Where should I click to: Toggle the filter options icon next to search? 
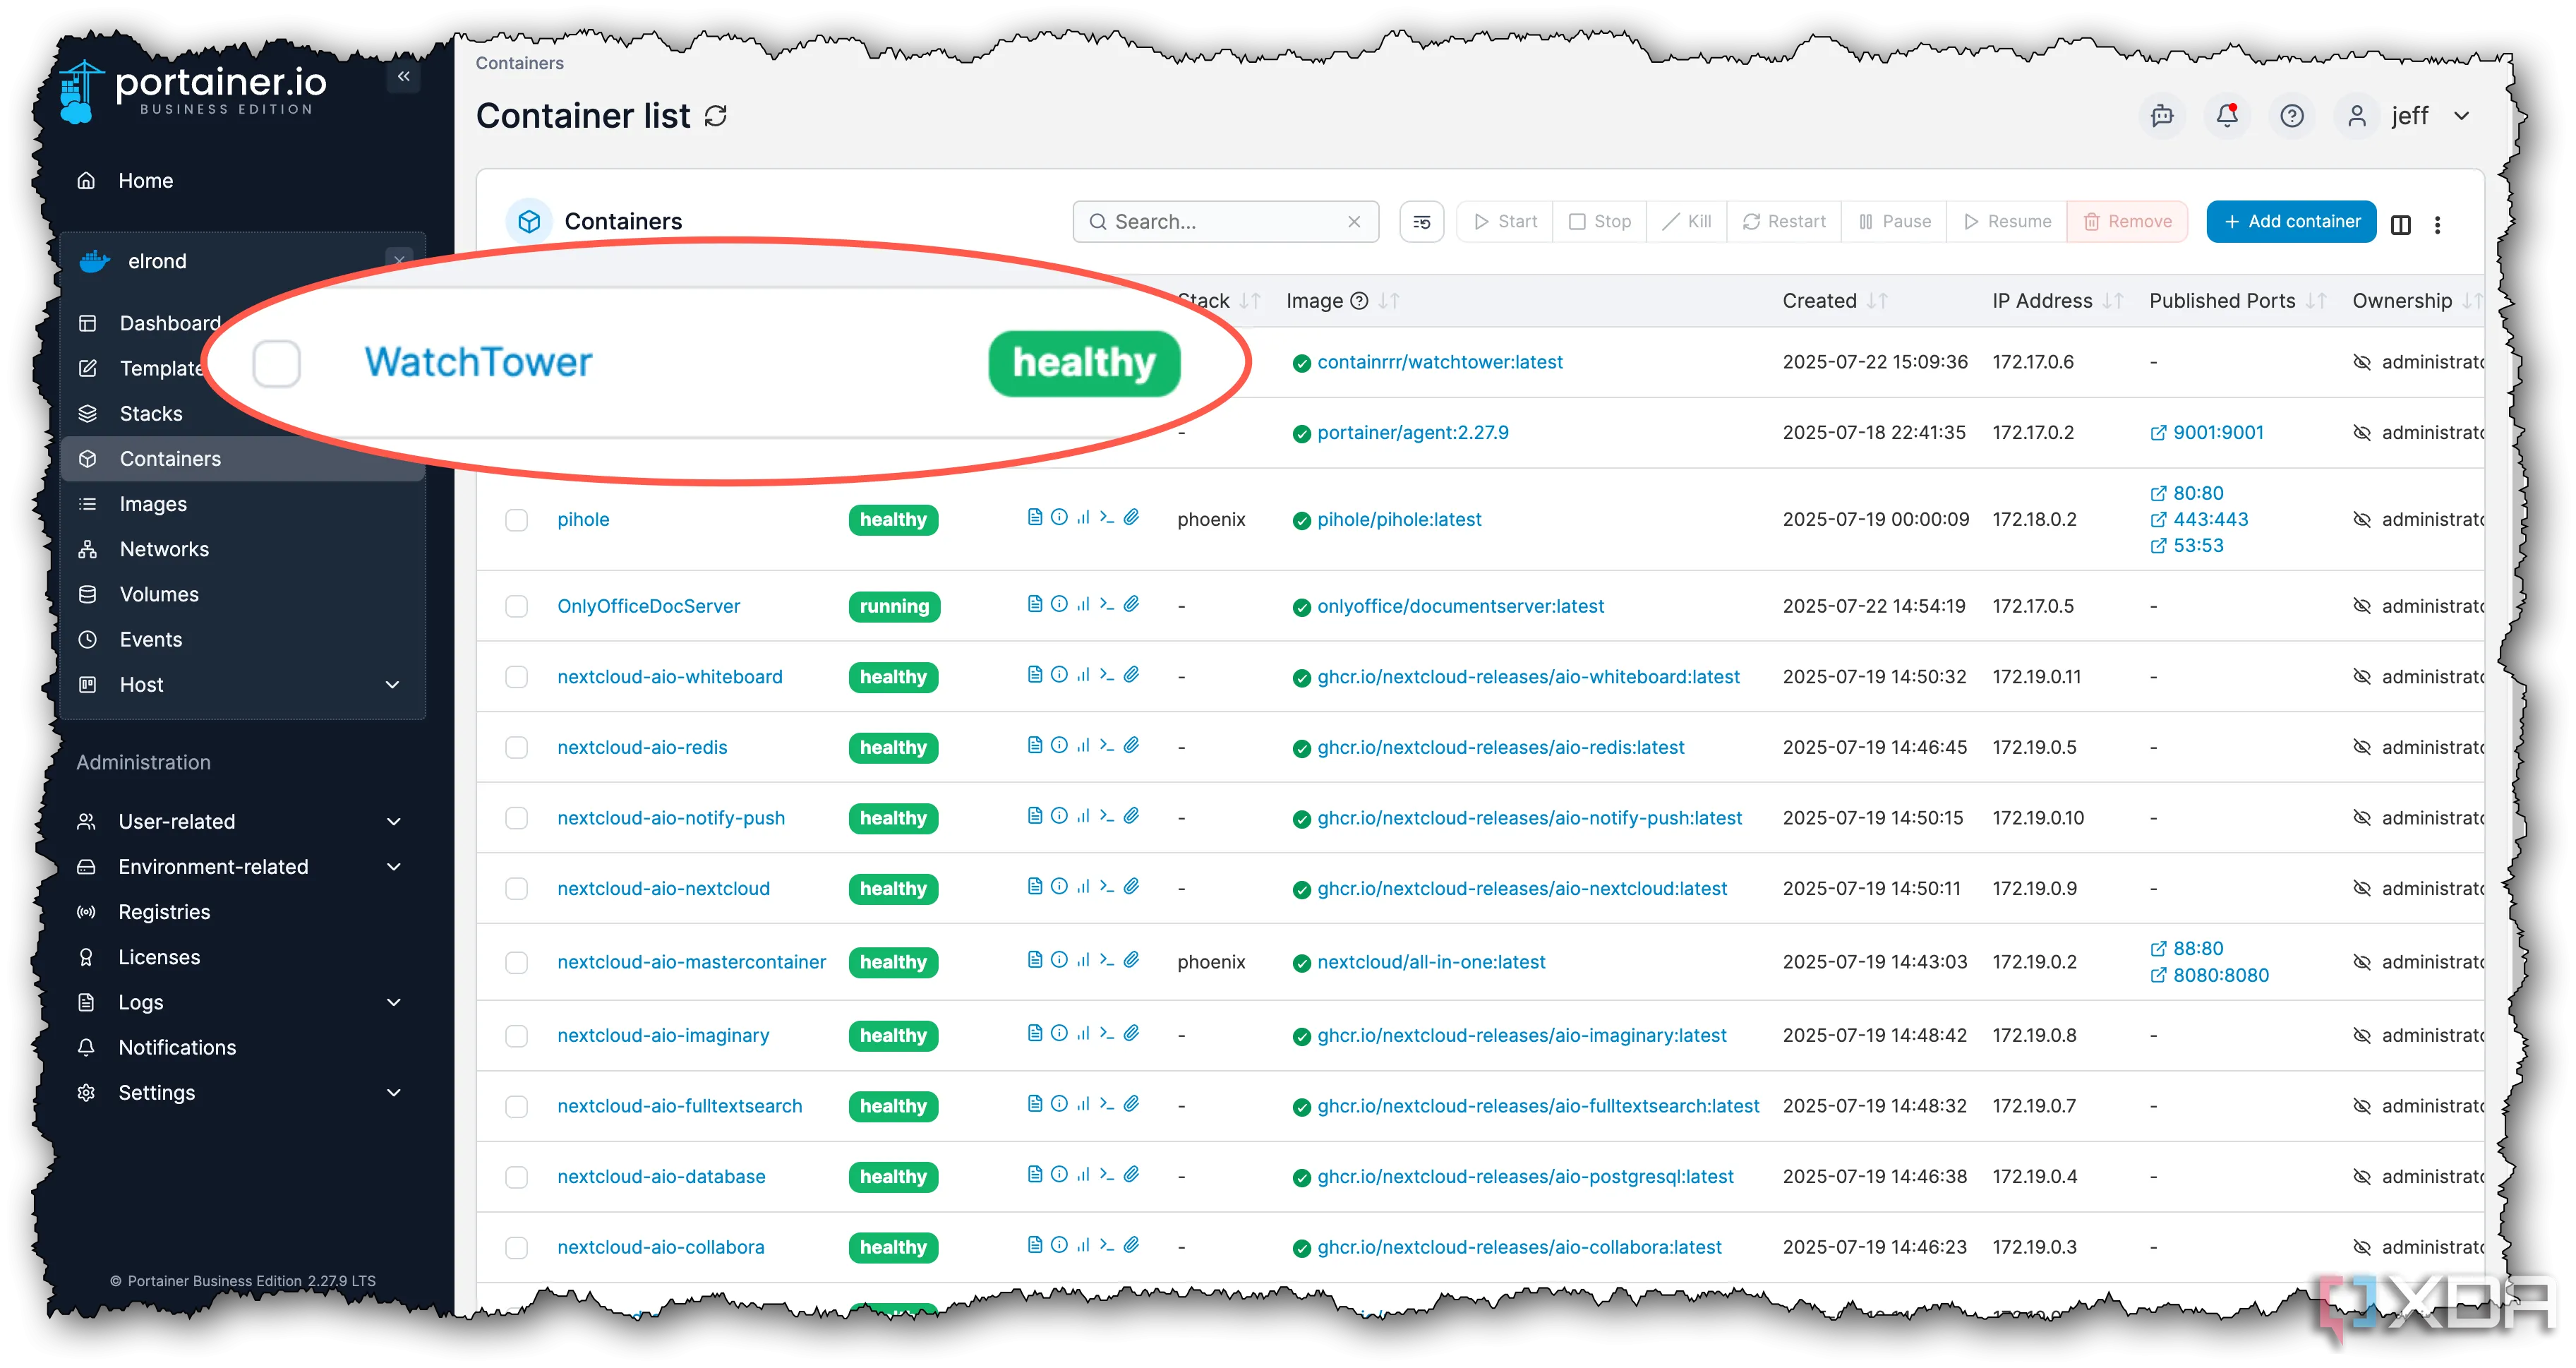1421,222
